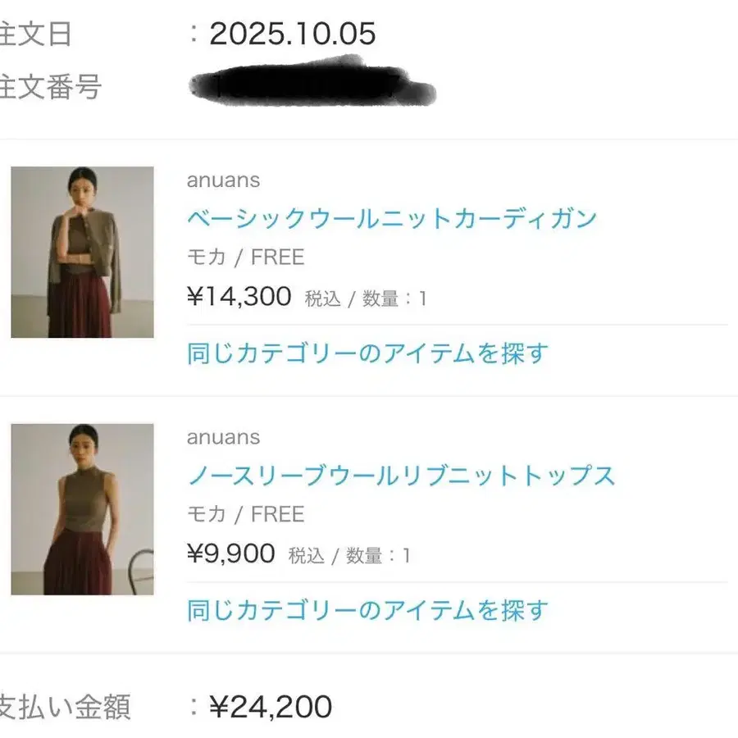The height and width of the screenshot is (738, 738).
Task: Click the anuans brand name above the cardigan
Action: 223,180
